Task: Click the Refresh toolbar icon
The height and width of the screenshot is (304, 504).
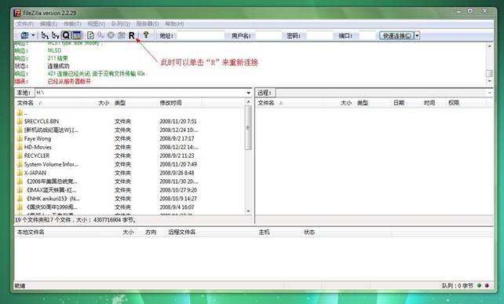Action: coord(90,35)
